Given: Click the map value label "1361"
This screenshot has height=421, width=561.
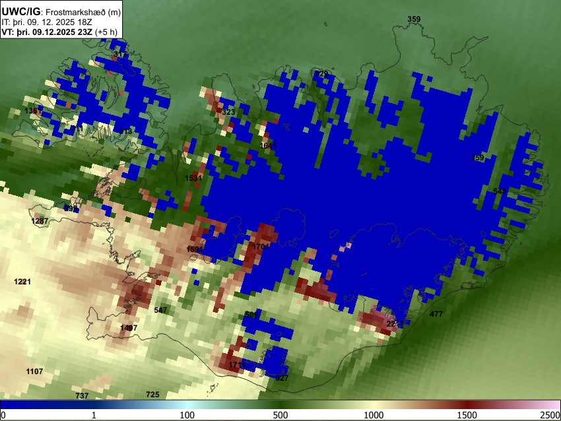Looking at the screenshot, I should coord(33,111).
